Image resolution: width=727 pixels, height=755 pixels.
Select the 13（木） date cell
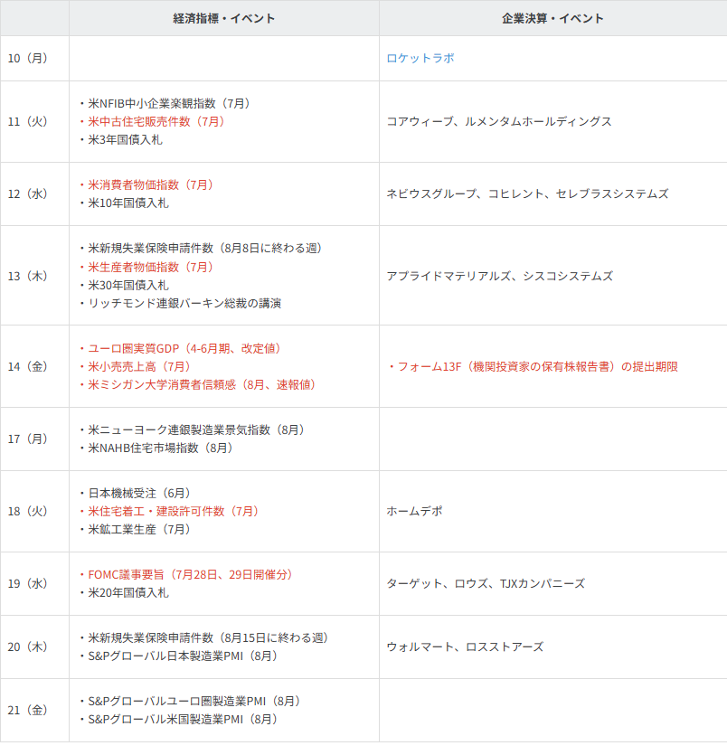coord(34,276)
